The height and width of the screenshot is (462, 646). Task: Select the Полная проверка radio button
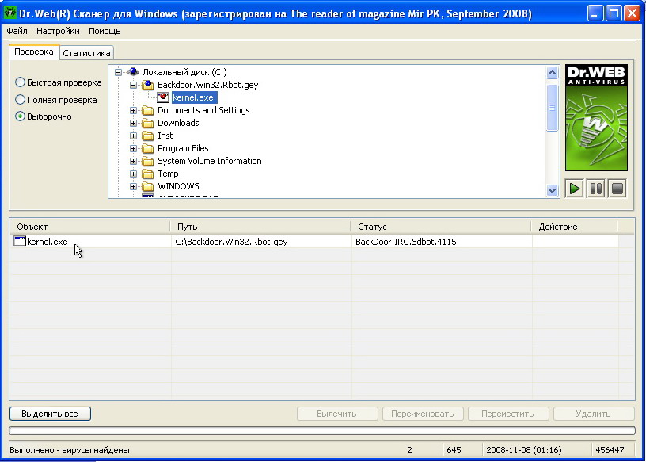point(20,99)
